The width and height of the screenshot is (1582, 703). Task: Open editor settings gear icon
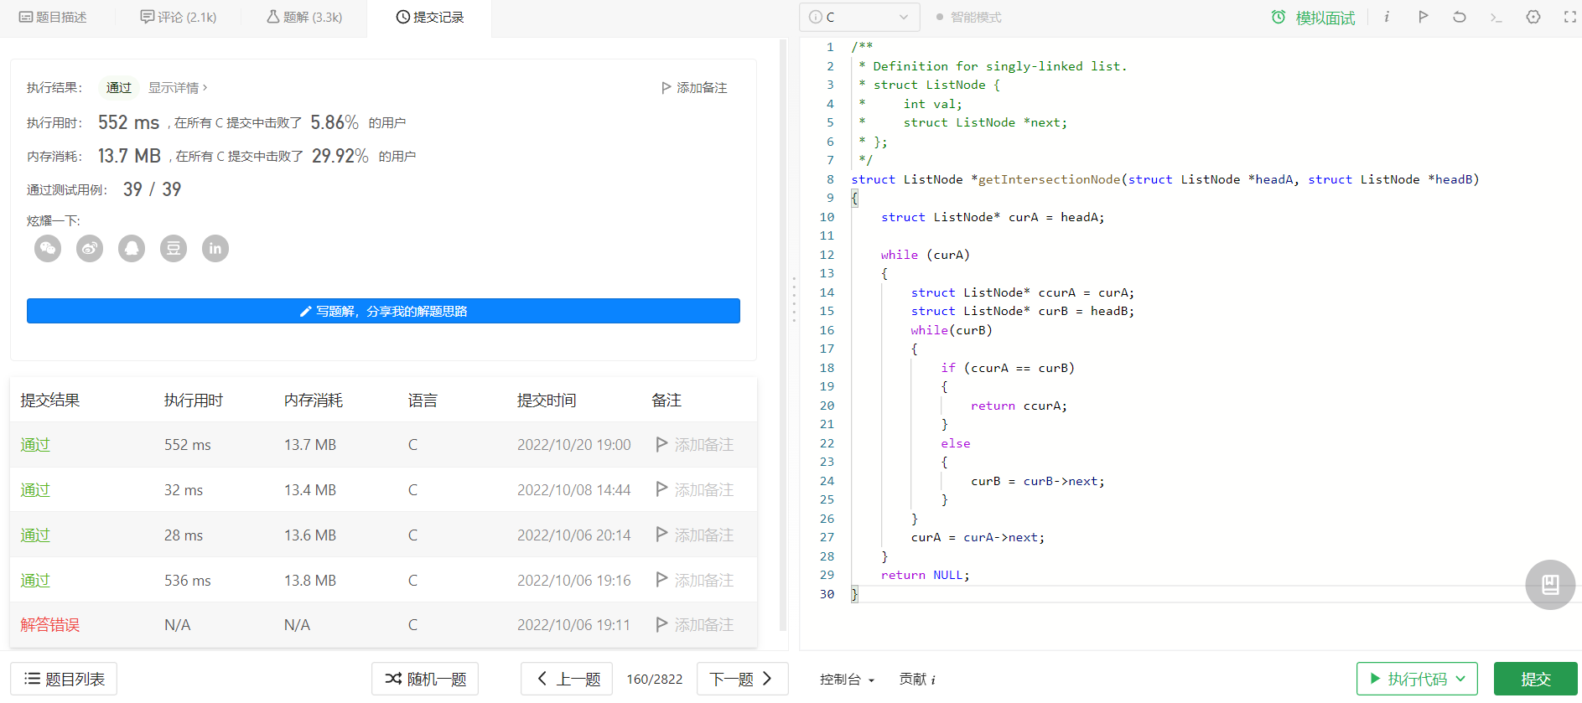click(1533, 17)
